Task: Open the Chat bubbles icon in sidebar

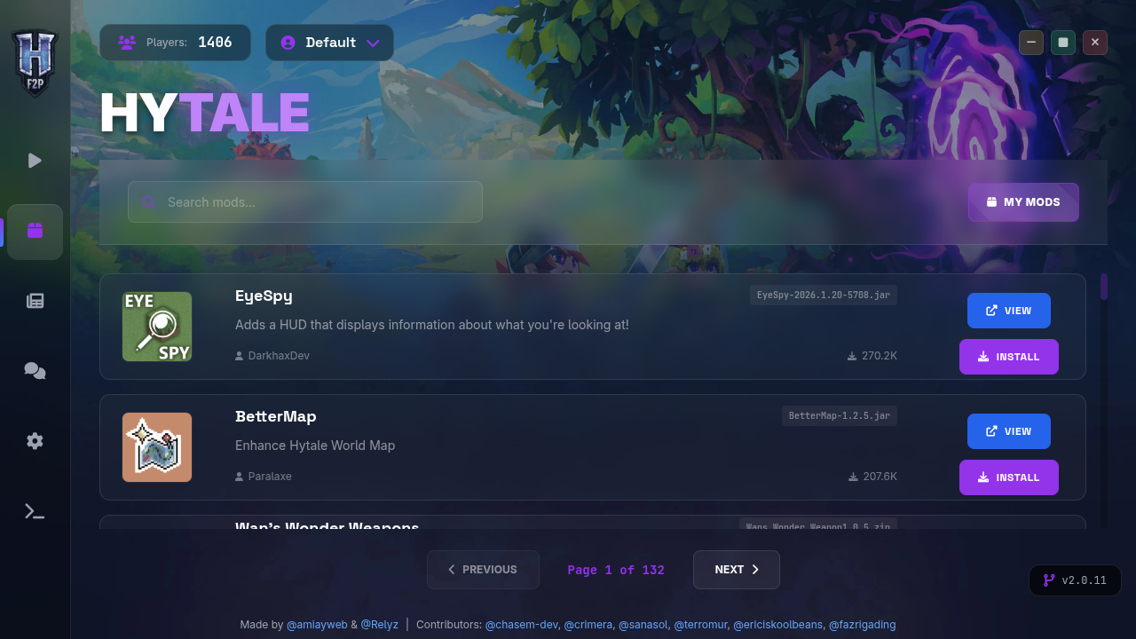Action: click(x=35, y=371)
